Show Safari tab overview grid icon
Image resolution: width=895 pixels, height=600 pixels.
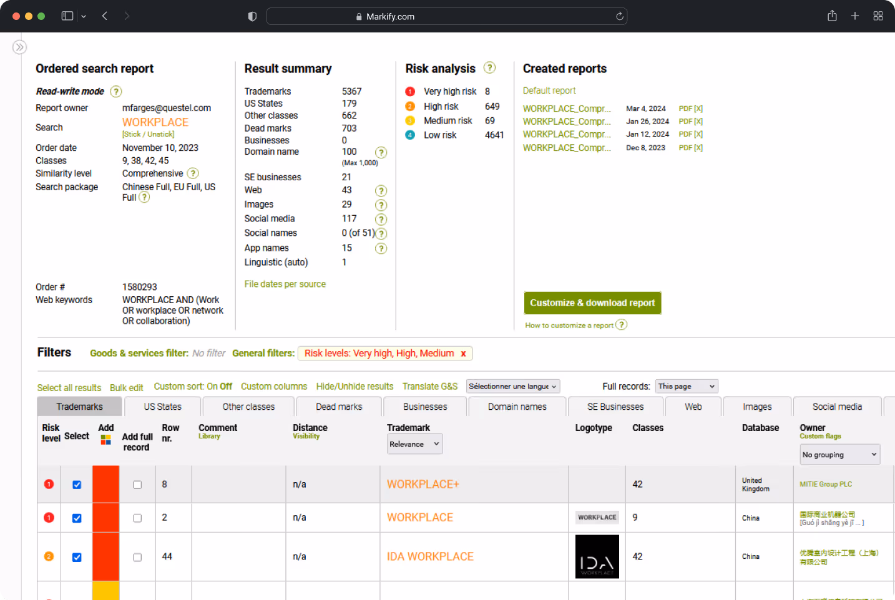(x=878, y=16)
